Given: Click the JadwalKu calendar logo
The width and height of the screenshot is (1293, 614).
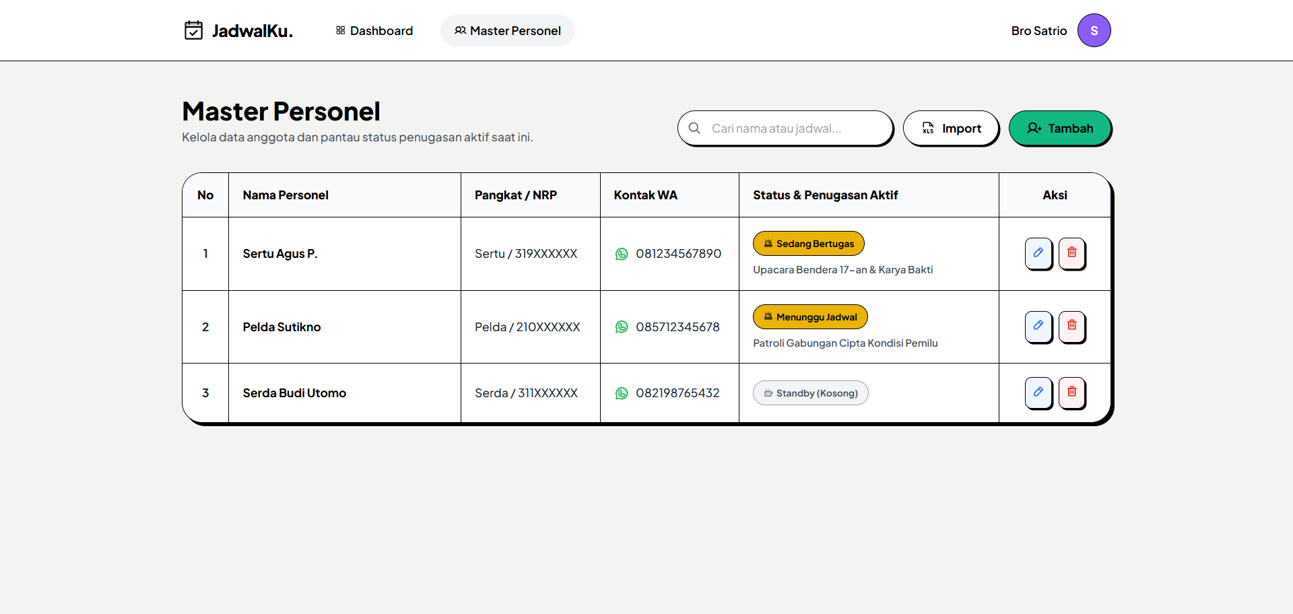Looking at the screenshot, I should 193,30.
